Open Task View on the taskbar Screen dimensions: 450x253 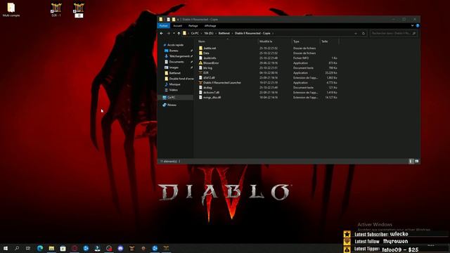pyautogui.click(x=28, y=248)
